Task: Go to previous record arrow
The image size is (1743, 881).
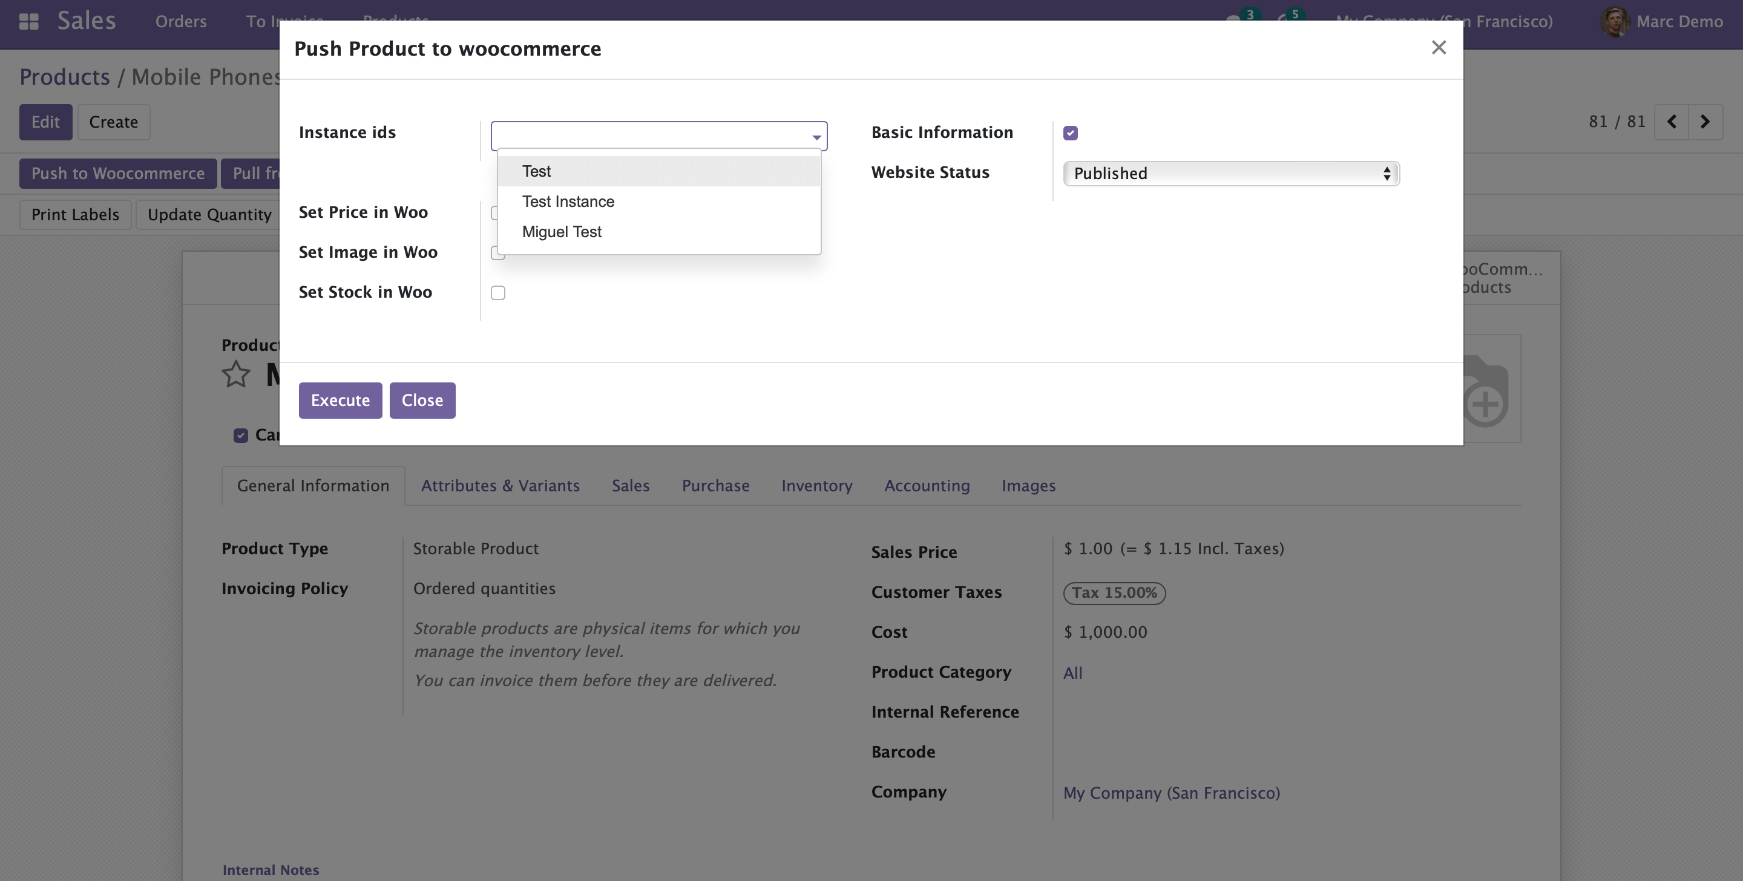Action: pos(1671,122)
